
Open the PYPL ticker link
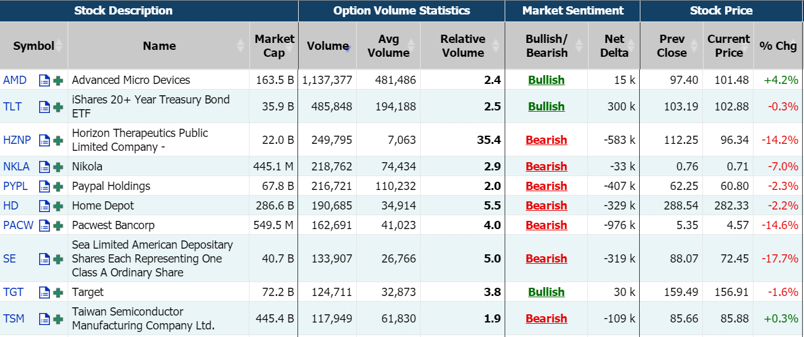click(x=15, y=186)
